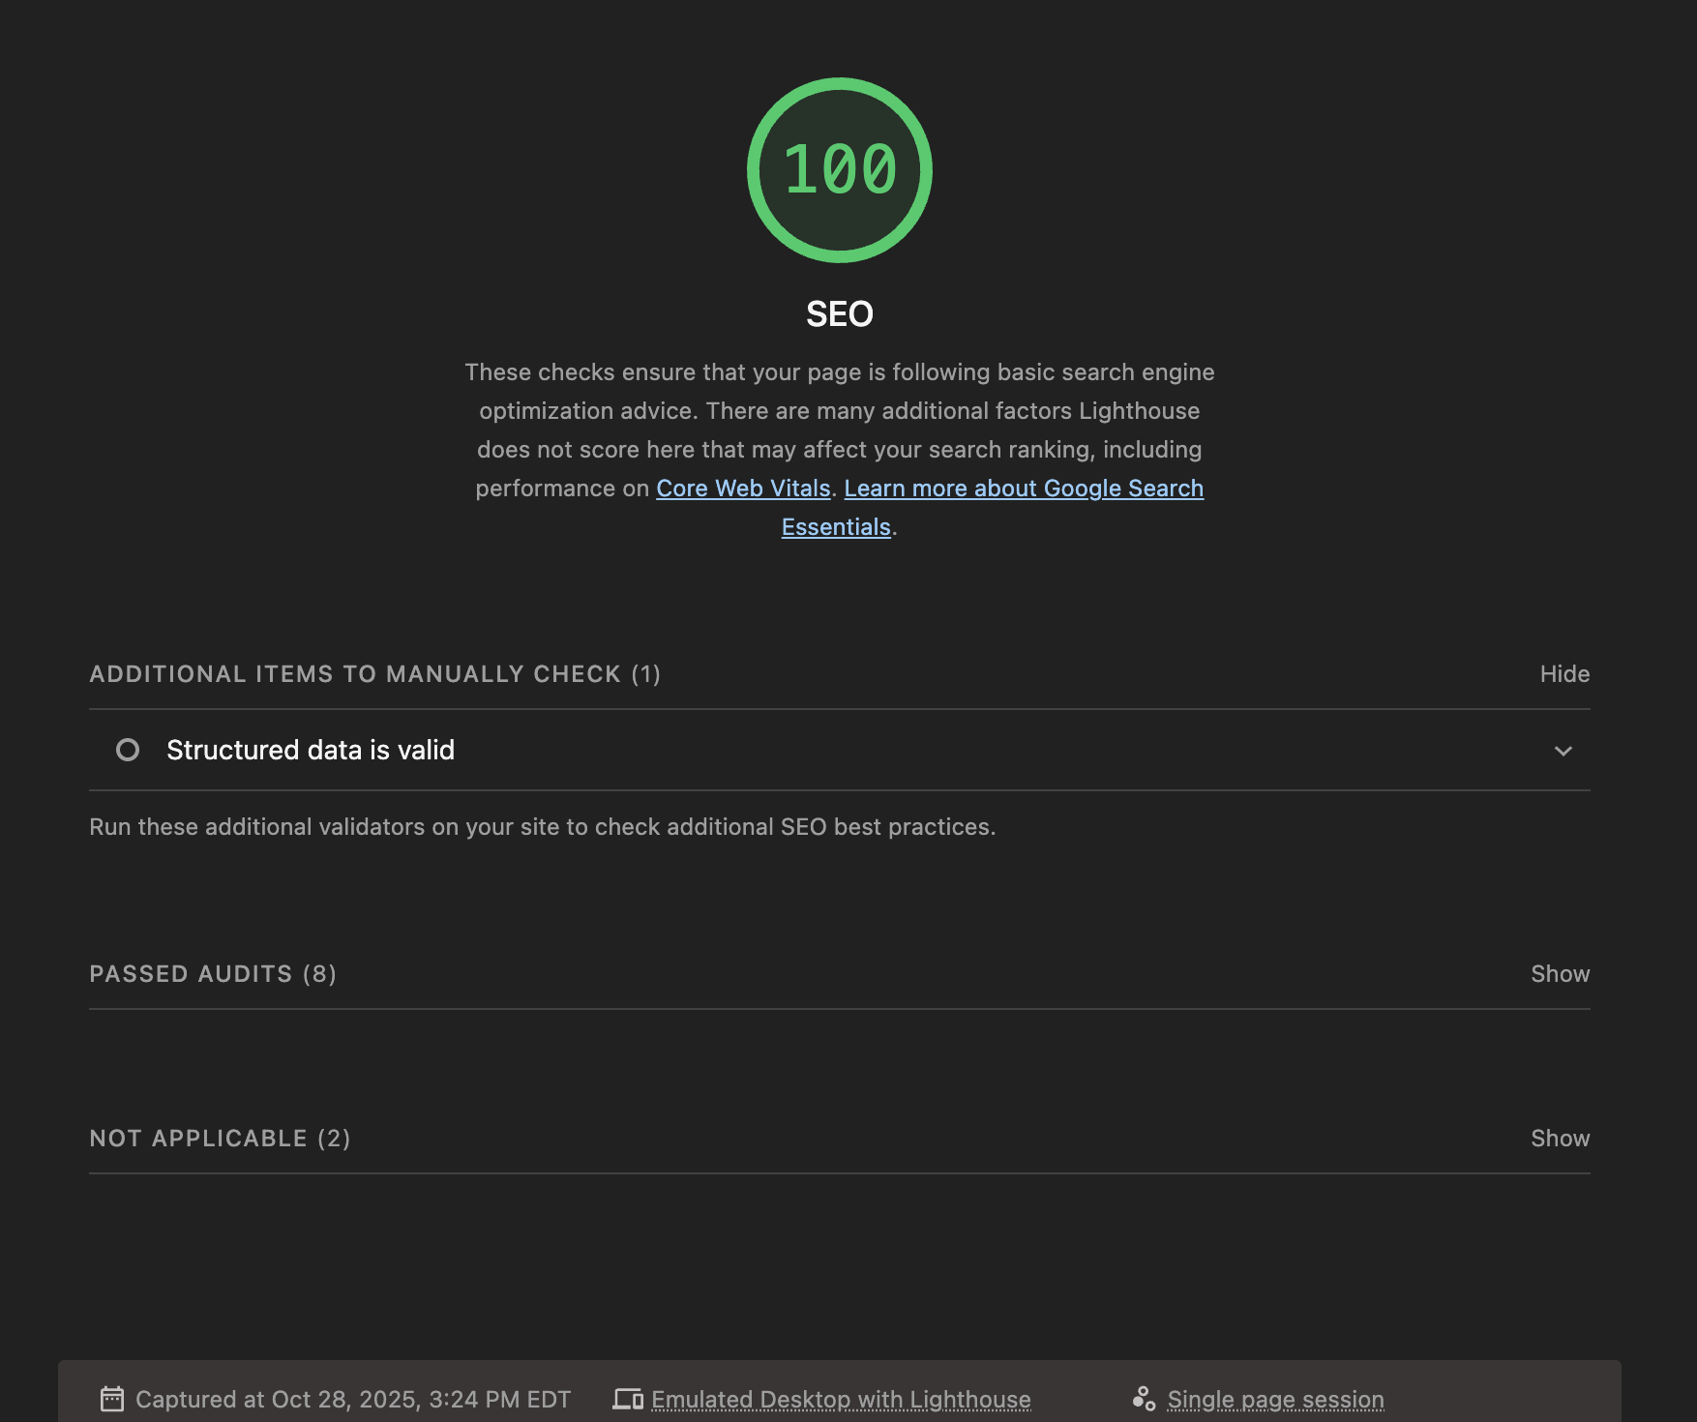Image resolution: width=1697 pixels, height=1422 pixels.
Task: Click the calendar icon beside capture date
Action: pyautogui.click(x=112, y=1399)
